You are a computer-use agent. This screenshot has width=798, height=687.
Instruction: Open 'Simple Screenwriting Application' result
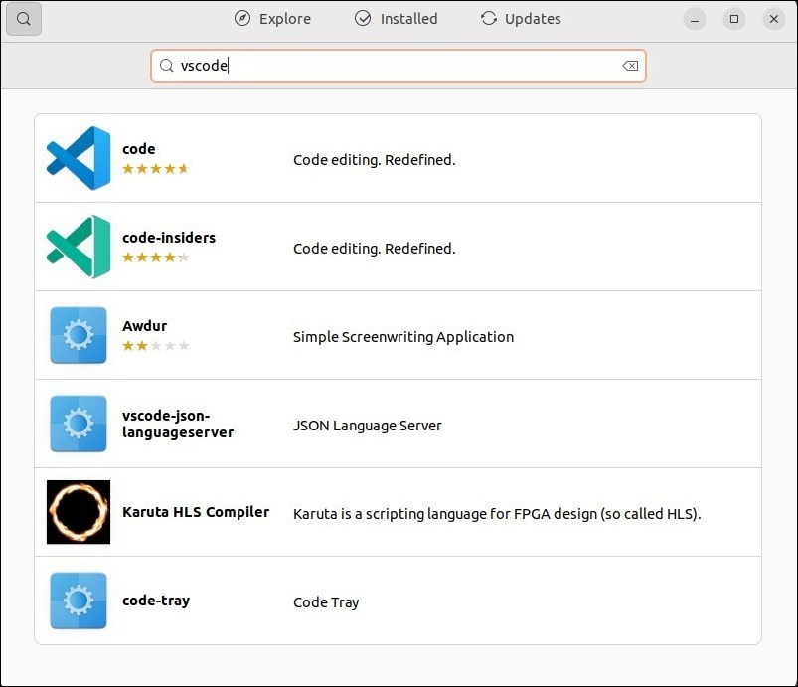point(403,337)
